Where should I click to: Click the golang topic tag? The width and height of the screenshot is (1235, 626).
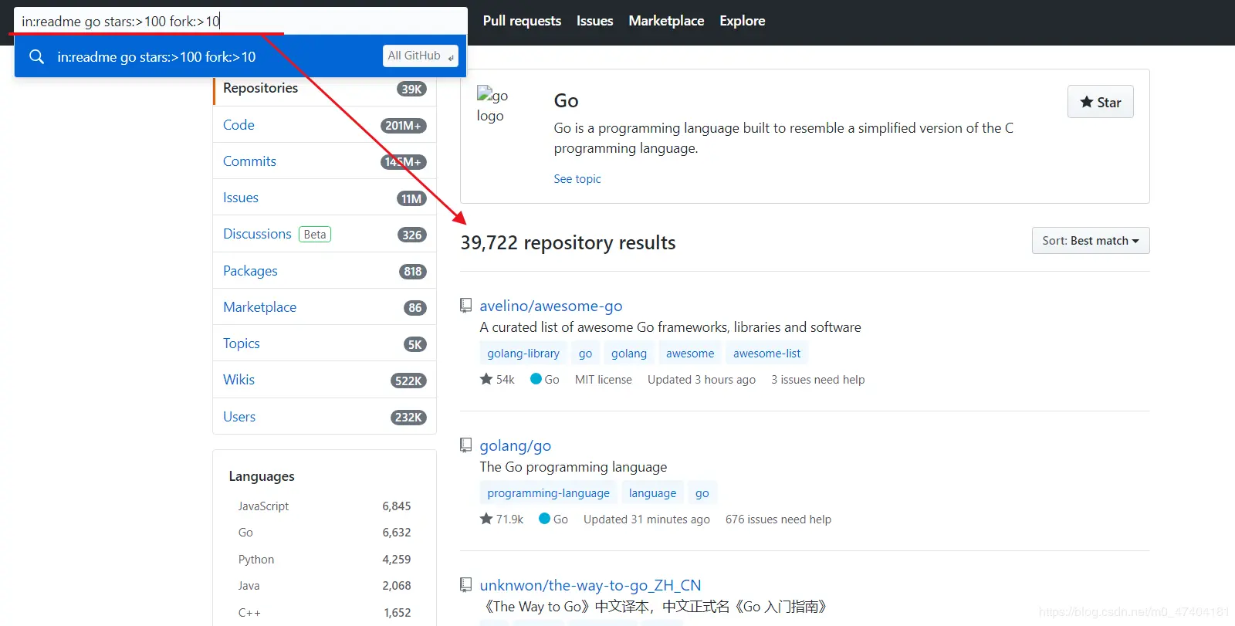coord(629,354)
